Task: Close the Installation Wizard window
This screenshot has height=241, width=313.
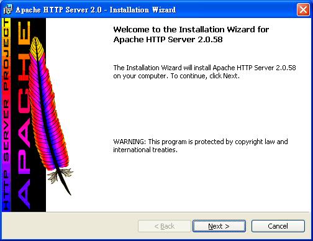Action: [x=303, y=9]
